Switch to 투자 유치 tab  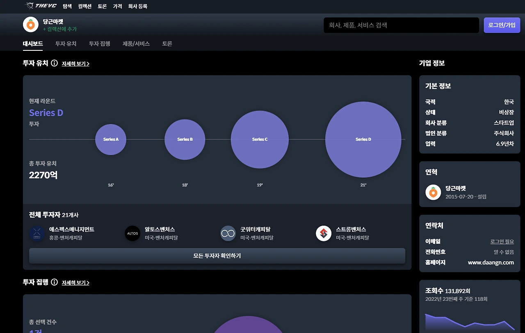[66, 43]
